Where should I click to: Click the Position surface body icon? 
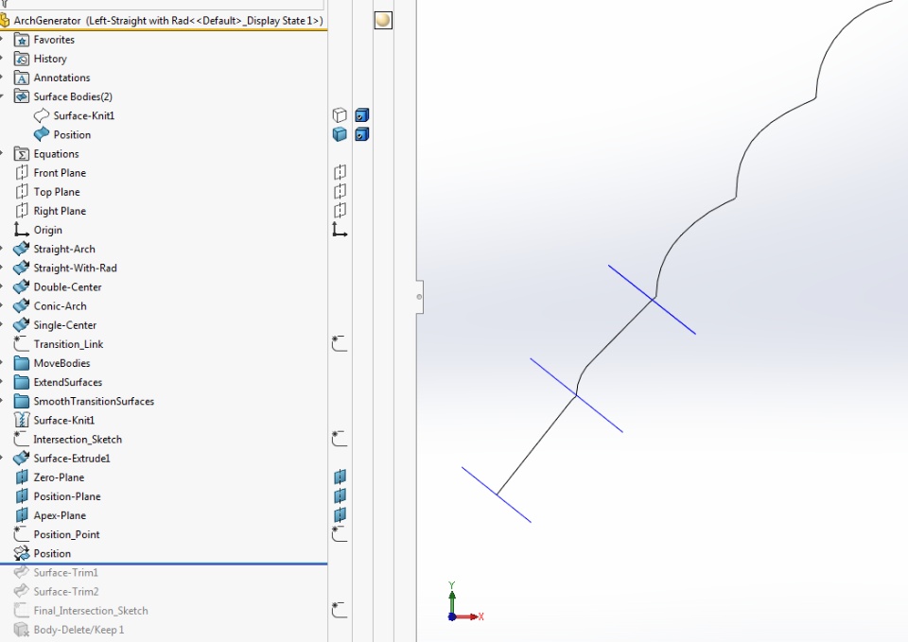[x=41, y=135]
